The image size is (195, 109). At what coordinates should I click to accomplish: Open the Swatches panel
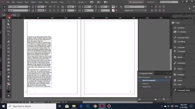click(x=179, y=28)
